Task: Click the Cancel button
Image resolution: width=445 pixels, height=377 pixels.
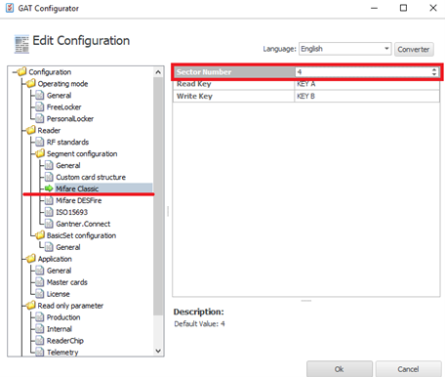Action: coord(408,369)
